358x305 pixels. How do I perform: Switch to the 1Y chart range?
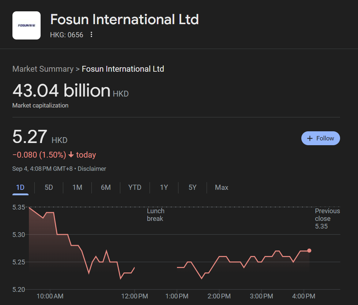[164, 188]
